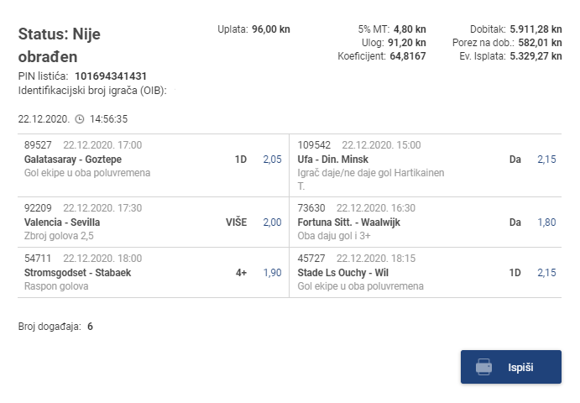Click odds 2,00 for Valencia - Sevilla
This screenshot has height=403, width=580.
coord(272,222)
